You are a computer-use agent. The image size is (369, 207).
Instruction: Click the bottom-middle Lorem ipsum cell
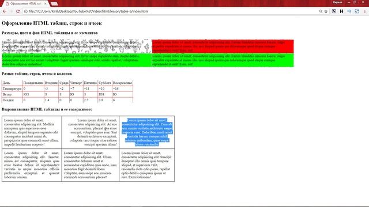pos(91,165)
